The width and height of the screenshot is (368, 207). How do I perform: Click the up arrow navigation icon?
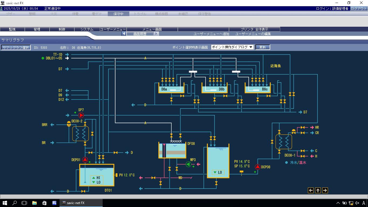pos(318,191)
